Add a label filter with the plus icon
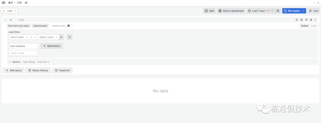This screenshot has width=321, height=123. click(x=70, y=37)
